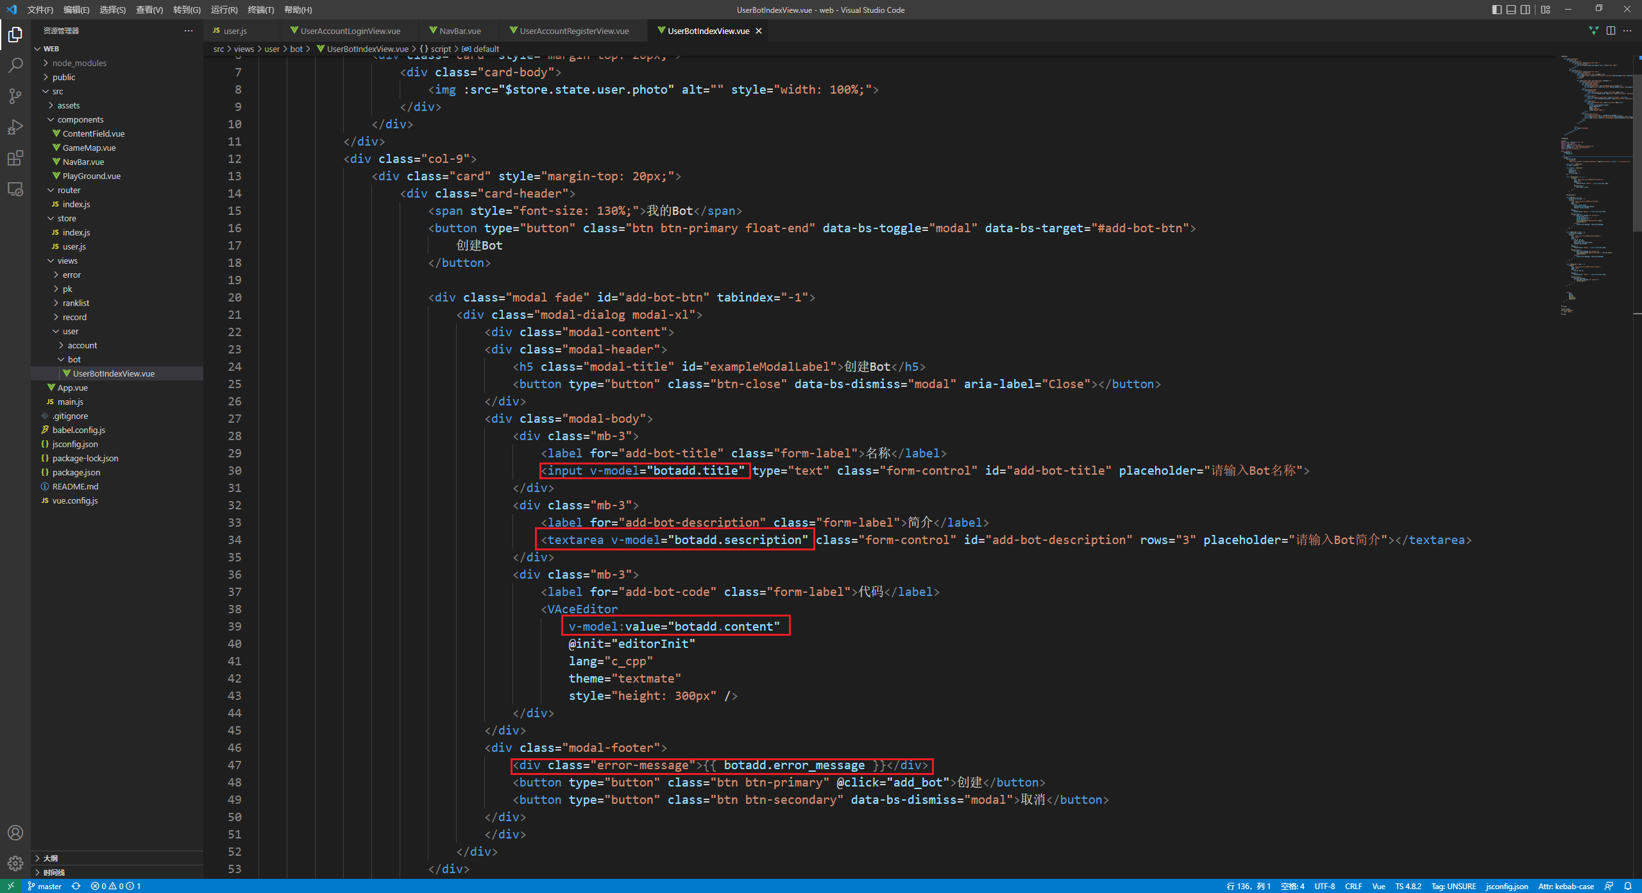Screen dimensions: 1642x893
Task: Expand the public folder
Action: tap(117, 77)
